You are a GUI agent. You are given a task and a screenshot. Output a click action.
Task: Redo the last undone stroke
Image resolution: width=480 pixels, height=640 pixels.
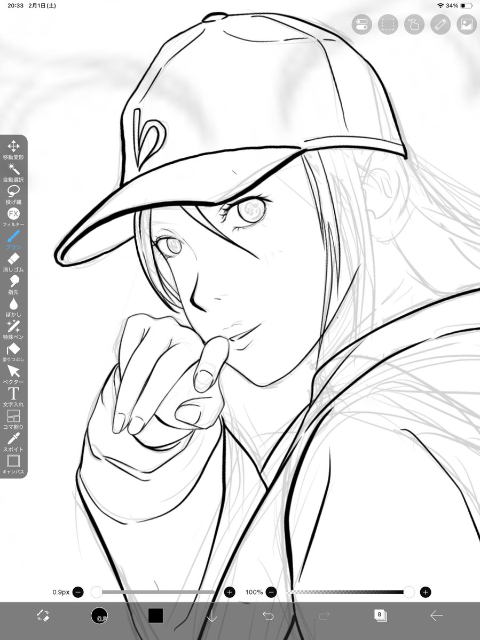coord(324,616)
